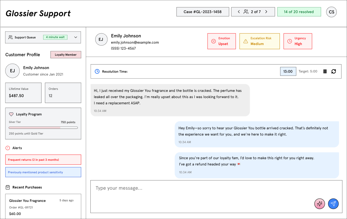Go to the next case arrow
This screenshot has width=347, height=219.
coord(266,12)
